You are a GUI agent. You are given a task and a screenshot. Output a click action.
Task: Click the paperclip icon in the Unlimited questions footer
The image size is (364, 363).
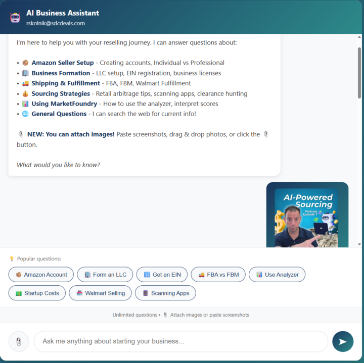point(165,315)
